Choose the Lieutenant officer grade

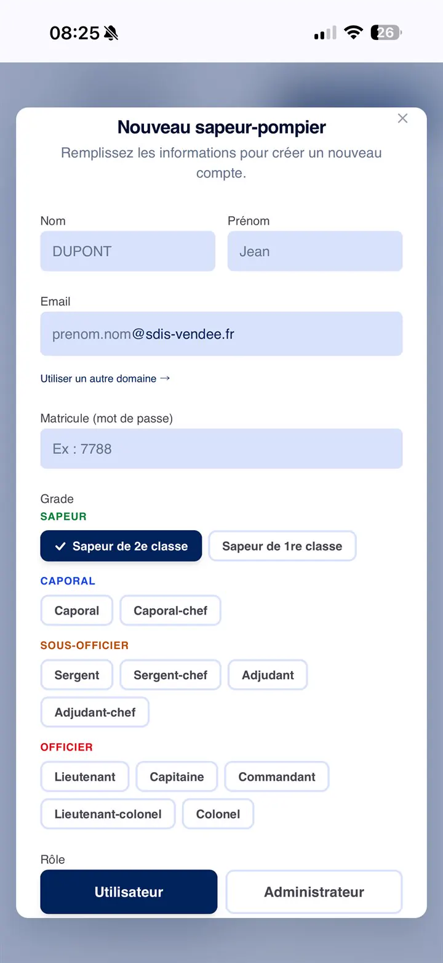coord(84,776)
